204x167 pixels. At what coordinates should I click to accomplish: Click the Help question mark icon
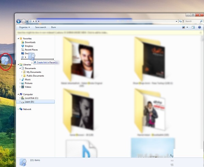pyautogui.click(x=200, y=27)
